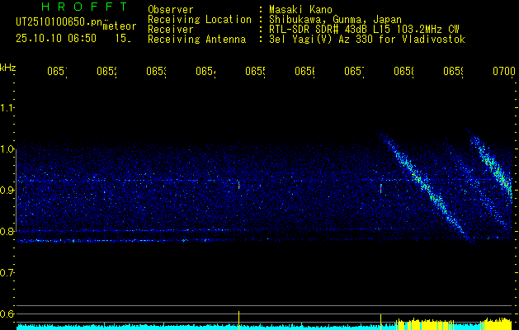519x330 pixels.
Task: Click the 1.0 frequency axis label
Action: pyautogui.click(x=7, y=149)
